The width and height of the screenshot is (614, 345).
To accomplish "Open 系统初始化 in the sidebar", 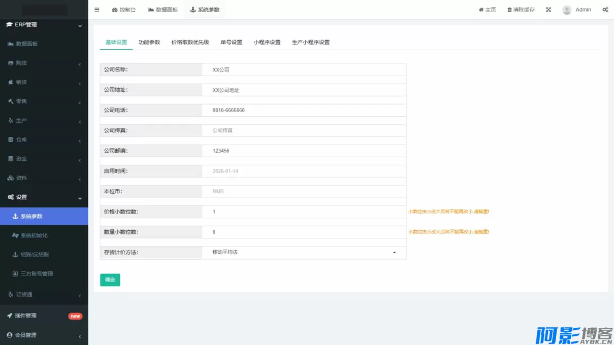I will [34, 235].
